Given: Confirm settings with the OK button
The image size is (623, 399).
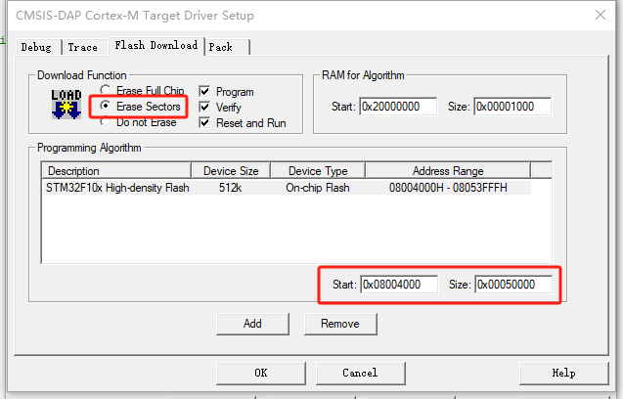Looking at the screenshot, I should (x=260, y=373).
